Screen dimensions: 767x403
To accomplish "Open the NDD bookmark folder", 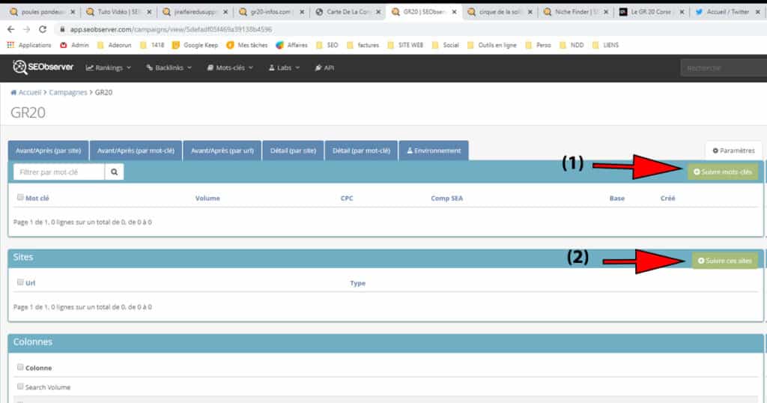I will coord(572,45).
